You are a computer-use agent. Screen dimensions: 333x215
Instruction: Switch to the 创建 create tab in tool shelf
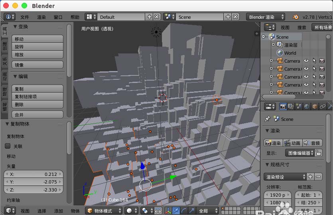pos(5,46)
